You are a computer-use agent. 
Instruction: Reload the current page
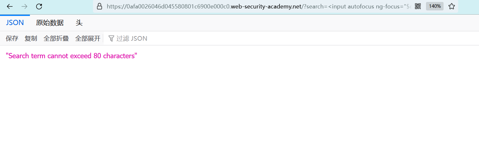[x=39, y=7]
